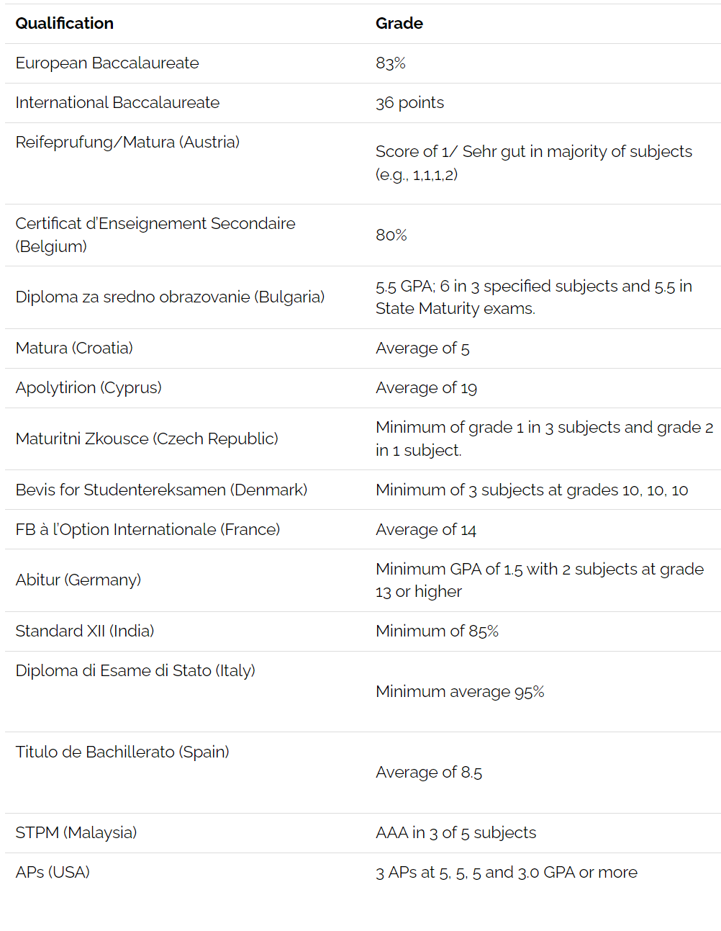The image size is (721, 931).
Task: Select Maturitni Zkousce (Czech Republic) entry
Action: pyautogui.click(x=147, y=439)
